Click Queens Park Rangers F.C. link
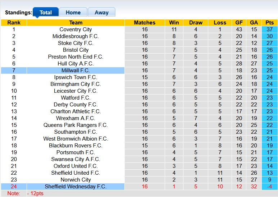The height and width of the screenshot is (197, 278). click(x=76, y=125)
